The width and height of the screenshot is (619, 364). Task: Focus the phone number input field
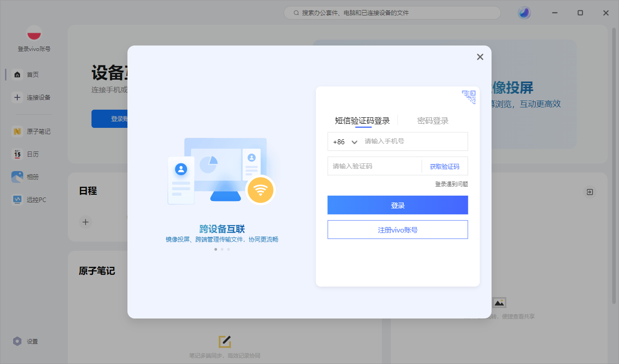pos(414,142)
